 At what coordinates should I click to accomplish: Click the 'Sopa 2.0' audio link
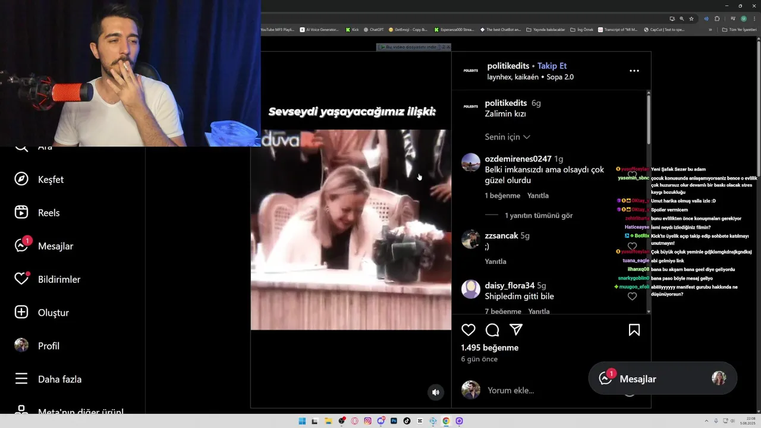point(560,77)
